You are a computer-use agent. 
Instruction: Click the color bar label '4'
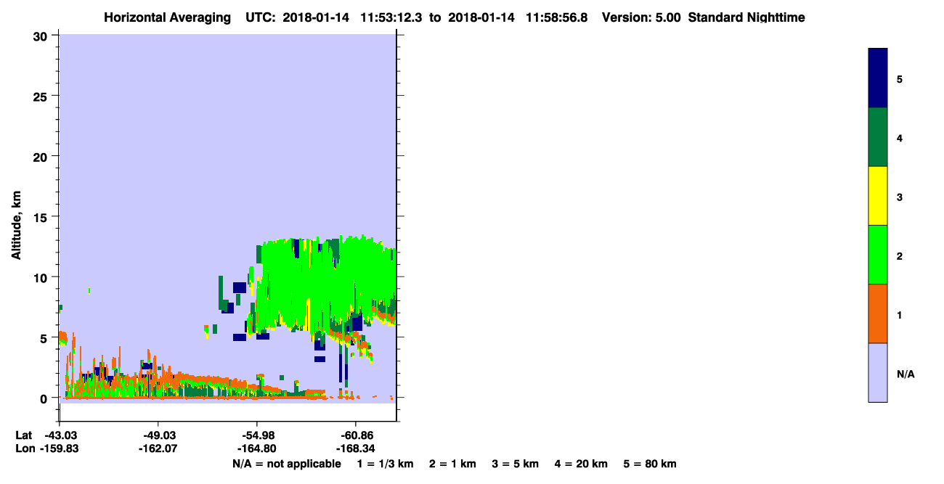point(900,137)
